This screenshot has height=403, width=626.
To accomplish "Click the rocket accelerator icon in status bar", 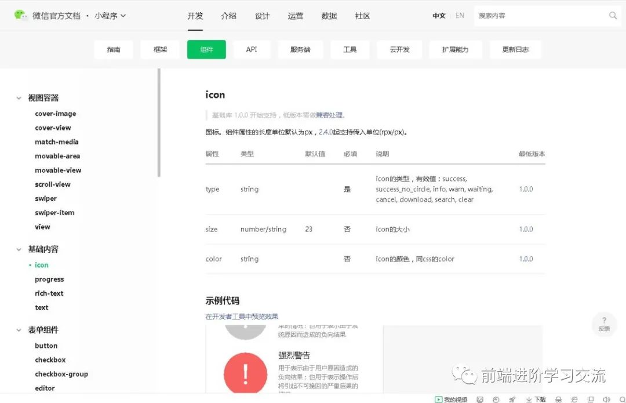I will click(512, 399).
